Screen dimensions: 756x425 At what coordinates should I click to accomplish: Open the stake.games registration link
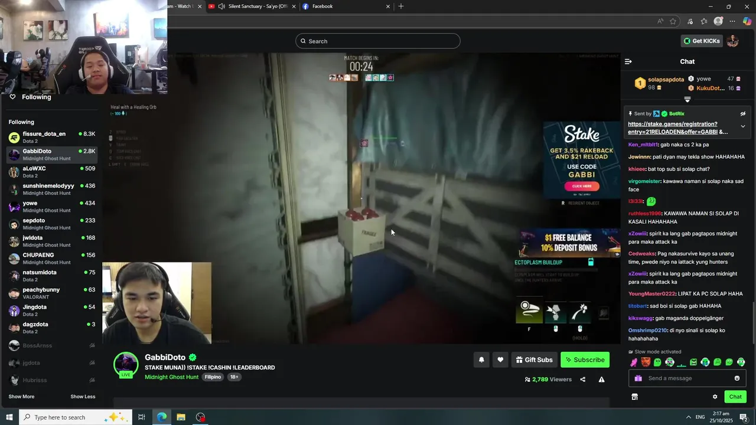(x=677, y=128)
